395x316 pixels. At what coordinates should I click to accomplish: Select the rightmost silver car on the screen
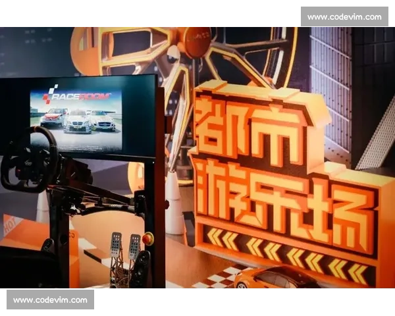point(103,120)
